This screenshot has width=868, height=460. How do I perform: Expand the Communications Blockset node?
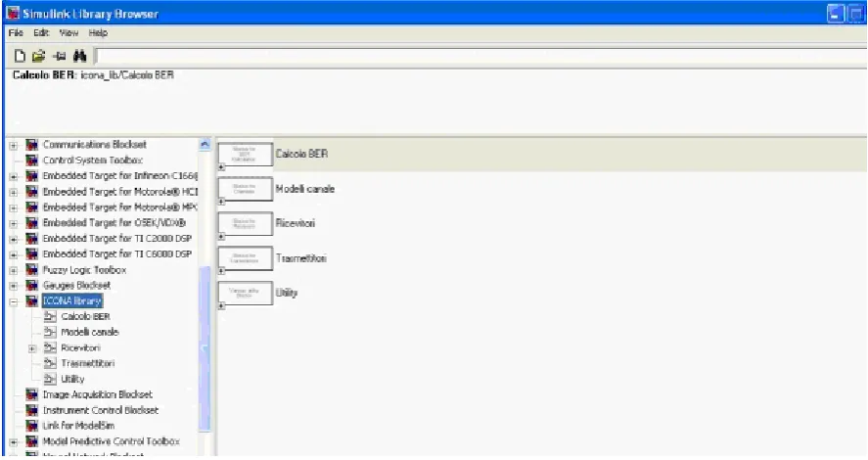click(14, 146)
